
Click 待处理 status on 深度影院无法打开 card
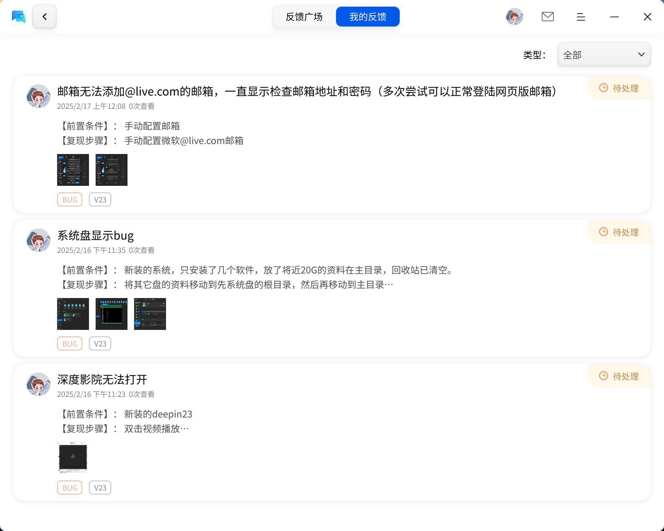pyautogui.click(x=619, y=376)
